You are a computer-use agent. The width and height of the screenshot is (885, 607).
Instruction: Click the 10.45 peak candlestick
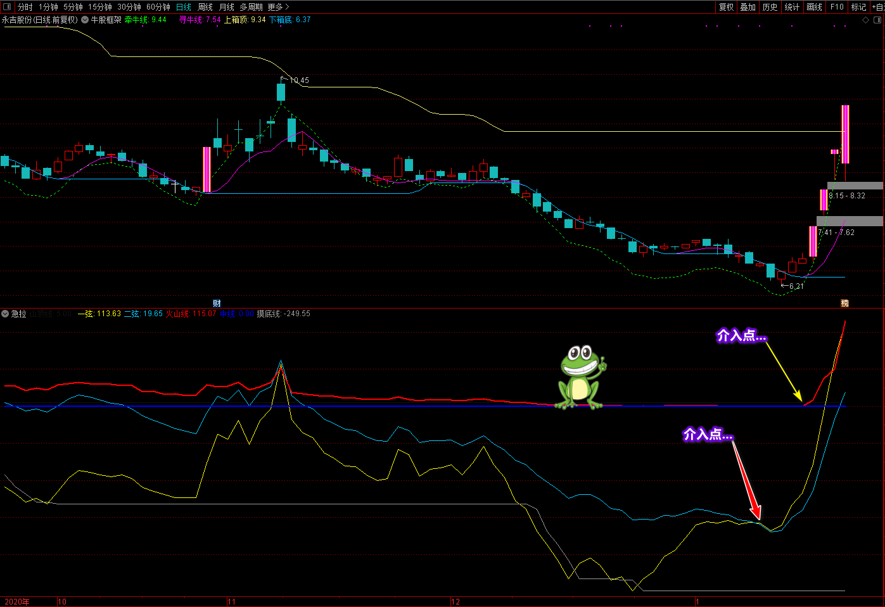point(281,92)
